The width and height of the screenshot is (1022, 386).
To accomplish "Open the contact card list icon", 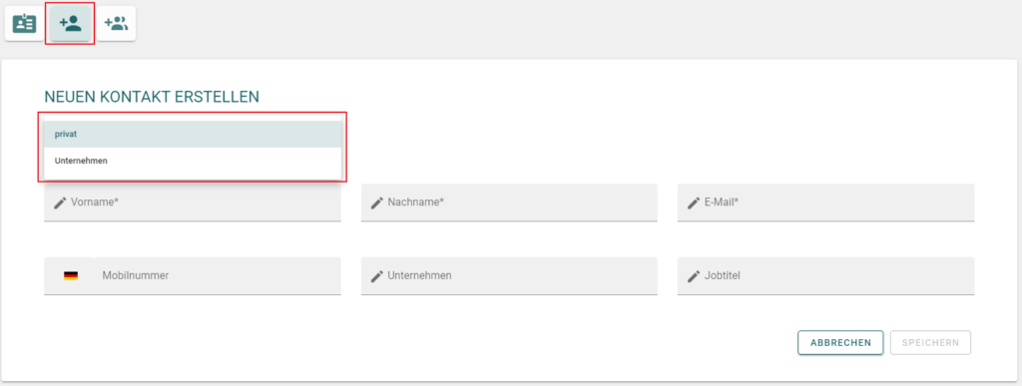I will point(25,23).
